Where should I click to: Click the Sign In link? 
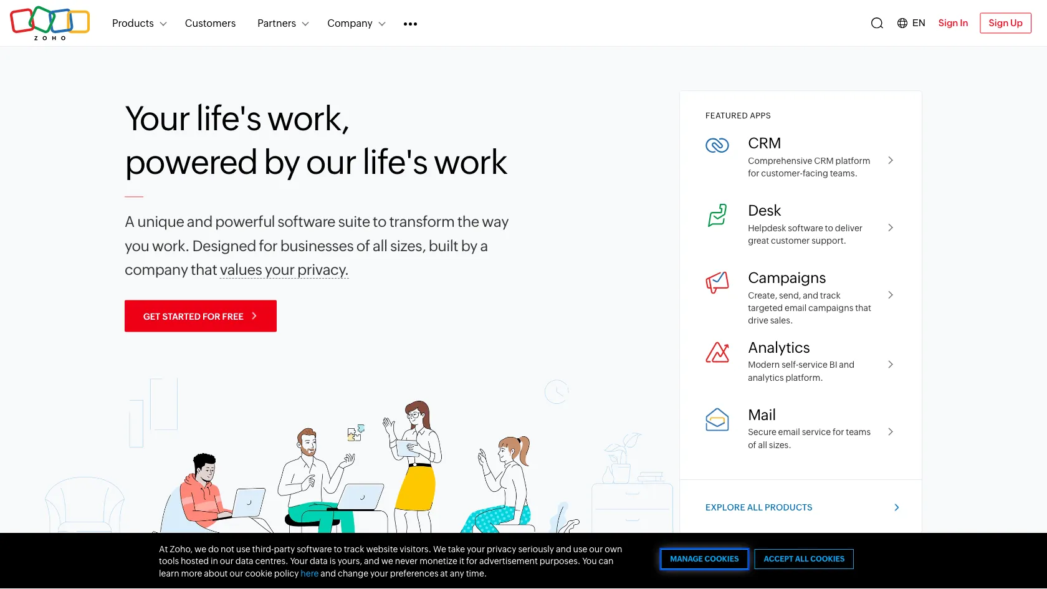(x=953, y=23)
